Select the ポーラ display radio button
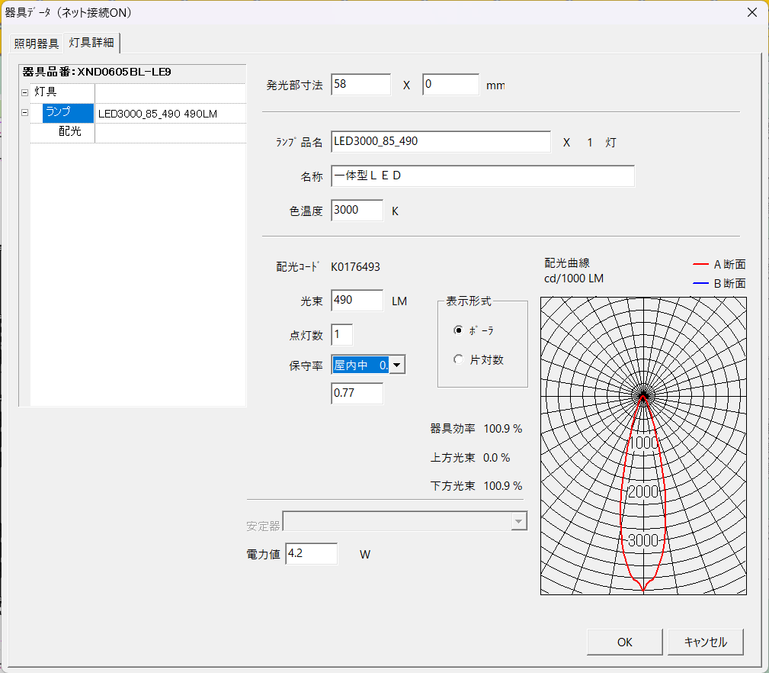 pyautogui.click(x=458, y=330)
